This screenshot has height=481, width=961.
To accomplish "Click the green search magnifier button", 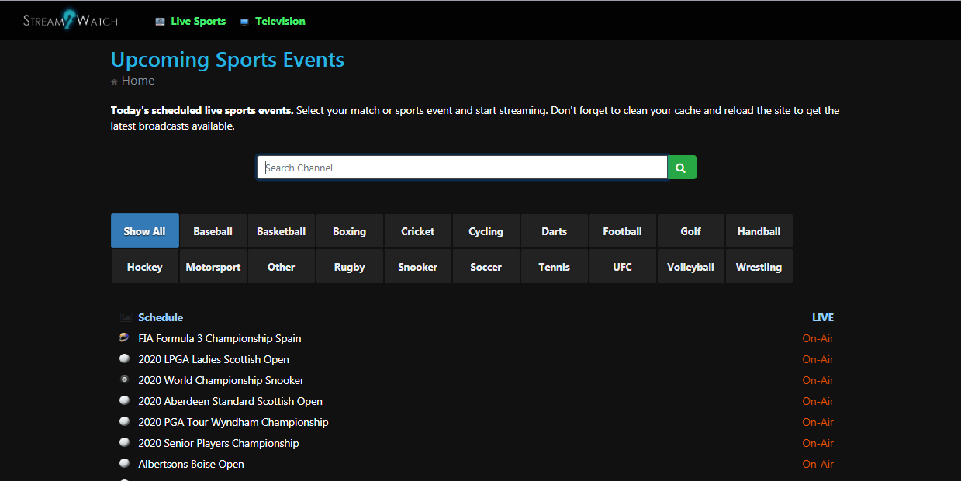I will pos(682,168).
